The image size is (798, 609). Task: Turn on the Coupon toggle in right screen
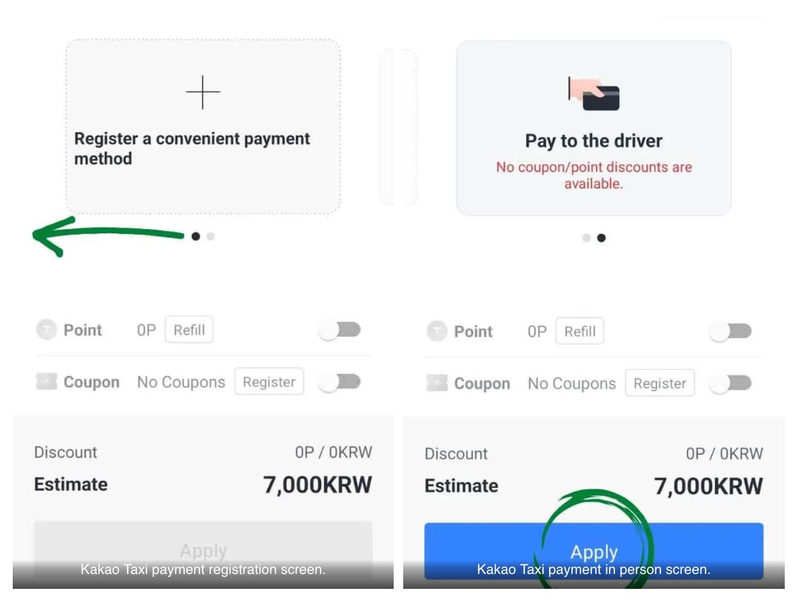[731, 383]
